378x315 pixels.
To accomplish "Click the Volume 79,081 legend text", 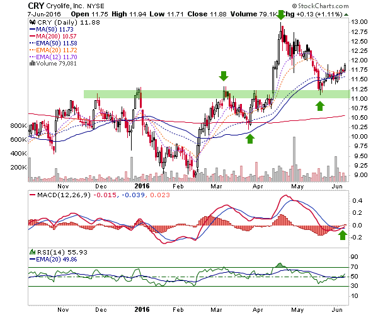I will tap(56, 64).
